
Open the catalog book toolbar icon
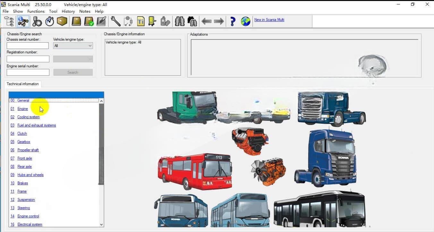pyautogui.click(x=76, y=21)
